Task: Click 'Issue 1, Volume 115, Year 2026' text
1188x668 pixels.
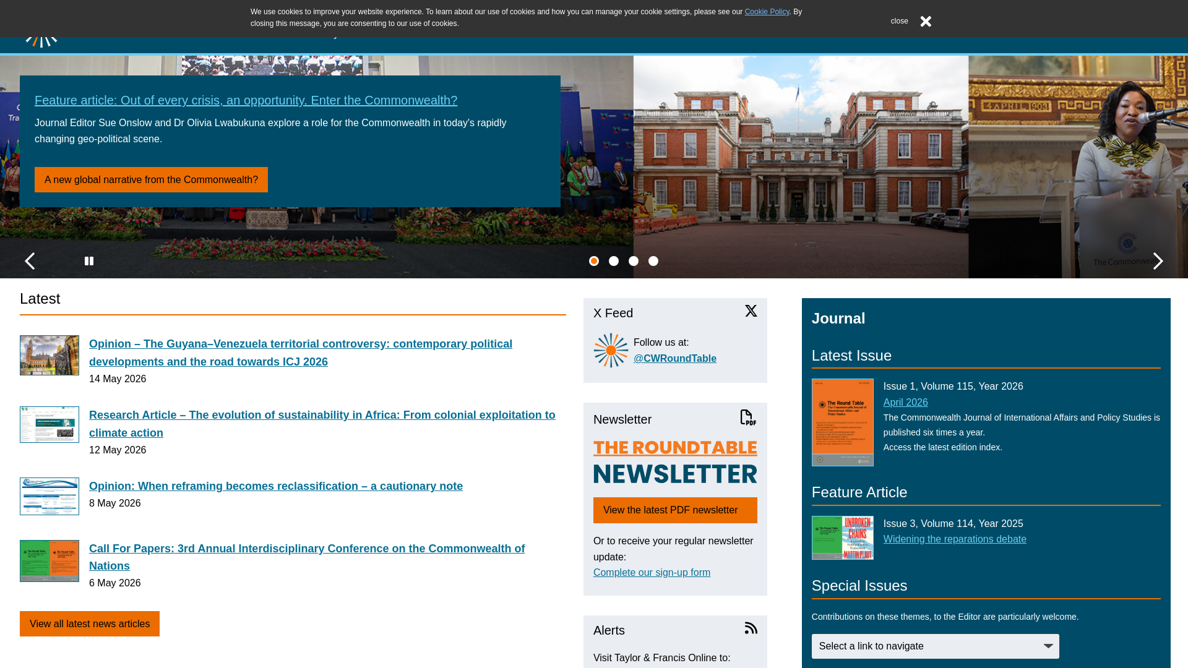Action: [953, 387]
